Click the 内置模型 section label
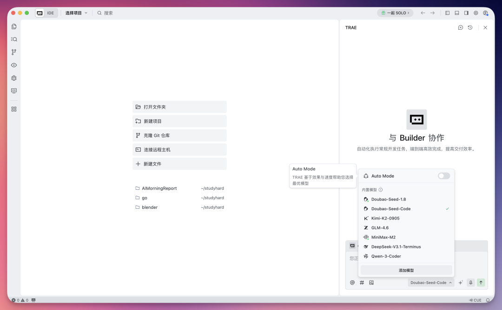Viewport: 502px width, 310px height. click(x=369, y=190)
